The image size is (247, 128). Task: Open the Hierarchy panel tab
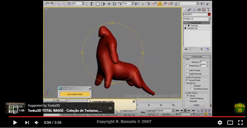pyautogui.click(x=194, y=10)
